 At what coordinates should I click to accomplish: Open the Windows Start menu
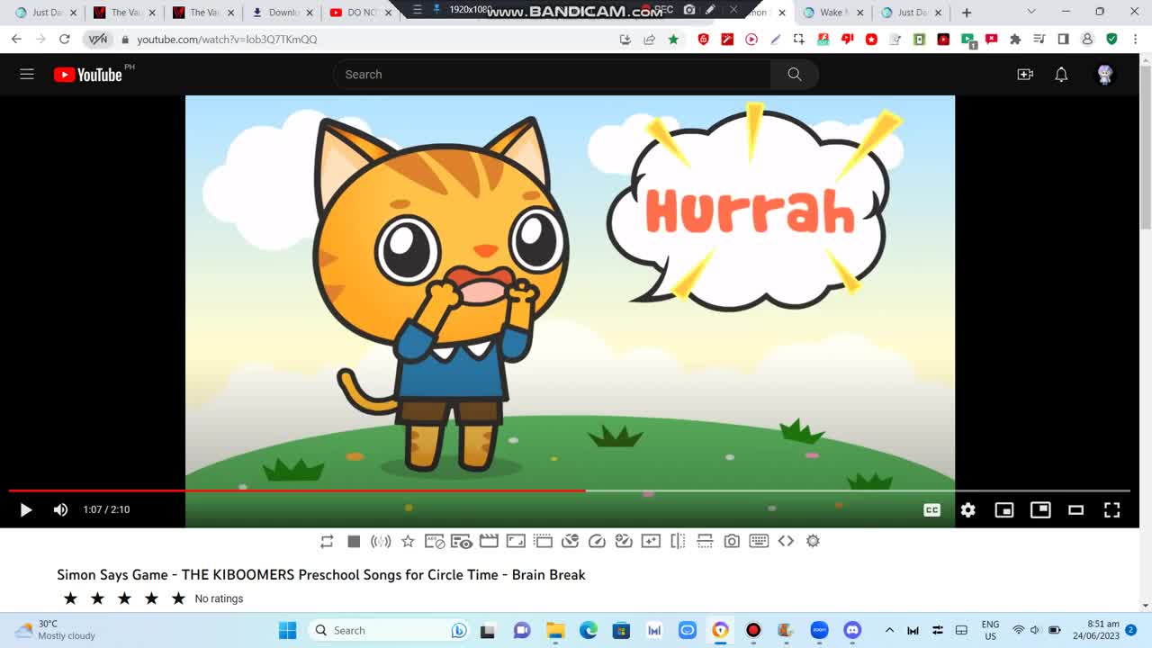[x=288, y=630]
